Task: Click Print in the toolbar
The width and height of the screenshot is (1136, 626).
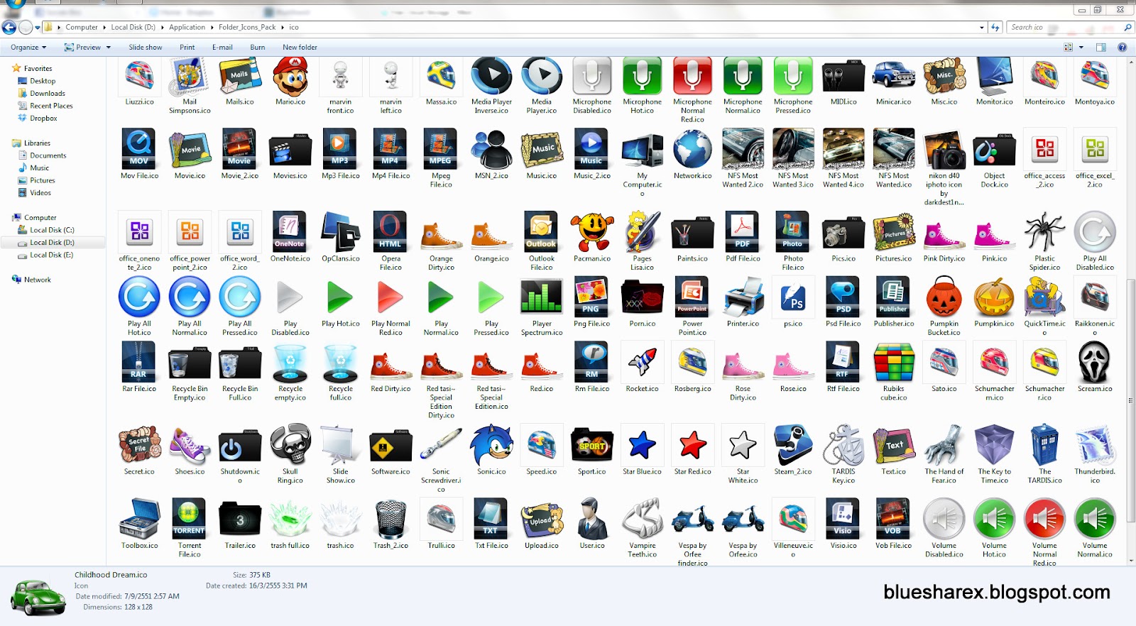Action: 187,48
